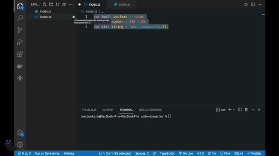Click Run on Save done status item

click(47, 153)
